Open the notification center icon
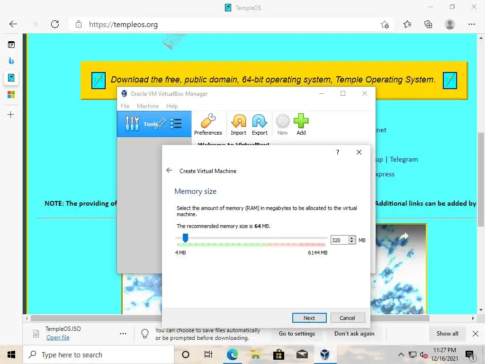This screenshot has width=485, height=364. [470, 355]
